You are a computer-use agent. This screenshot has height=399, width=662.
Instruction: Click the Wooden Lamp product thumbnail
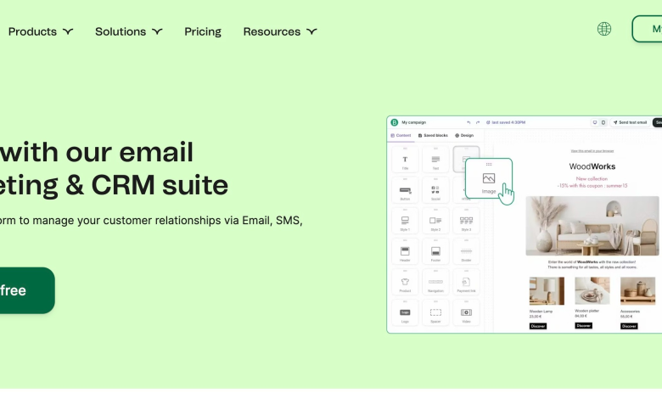[547, 292]
